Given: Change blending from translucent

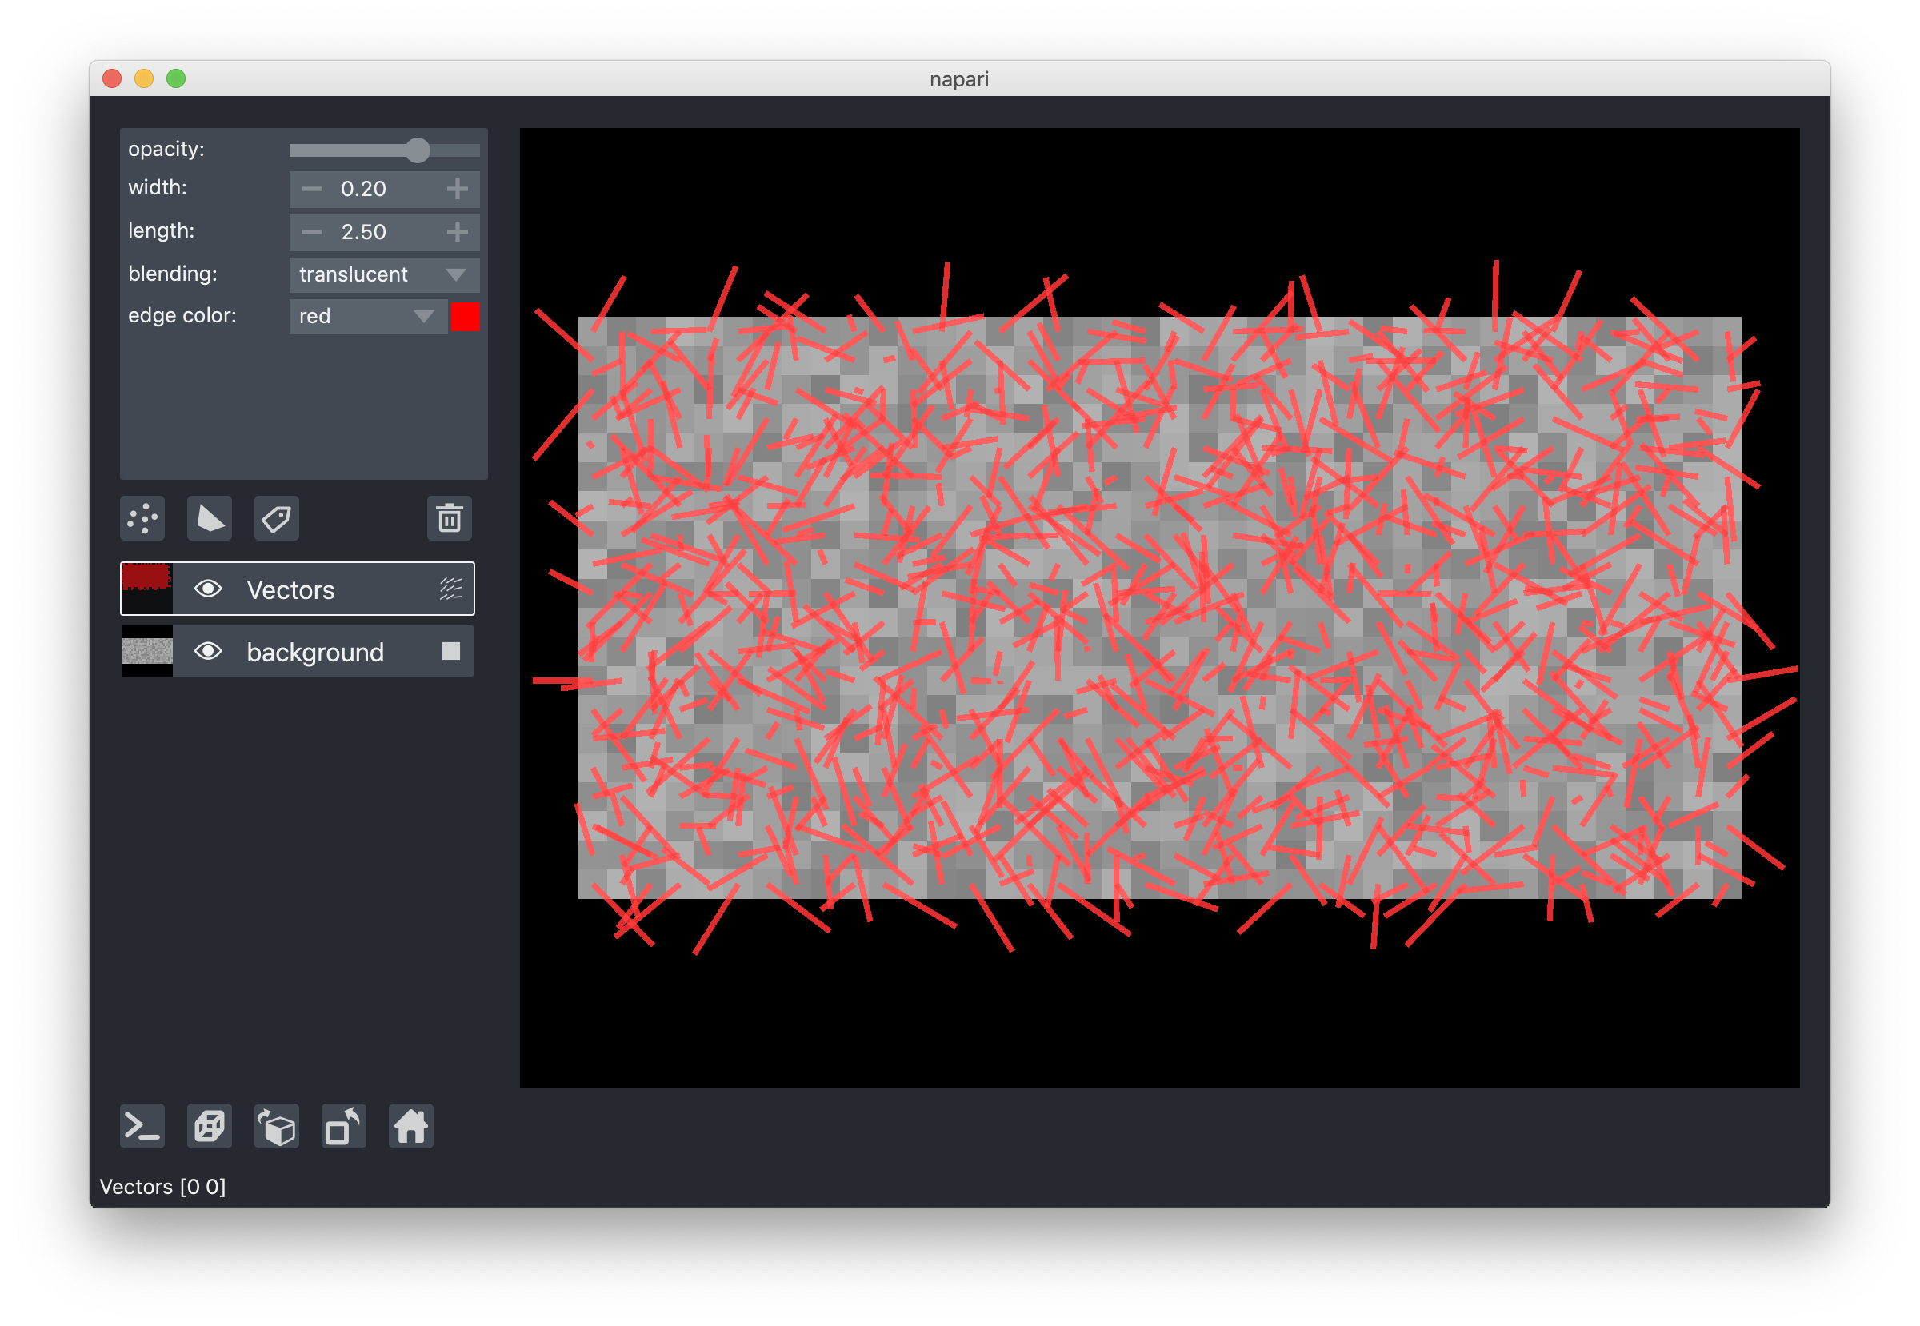Looking at the screenshot, I should 383,274.
